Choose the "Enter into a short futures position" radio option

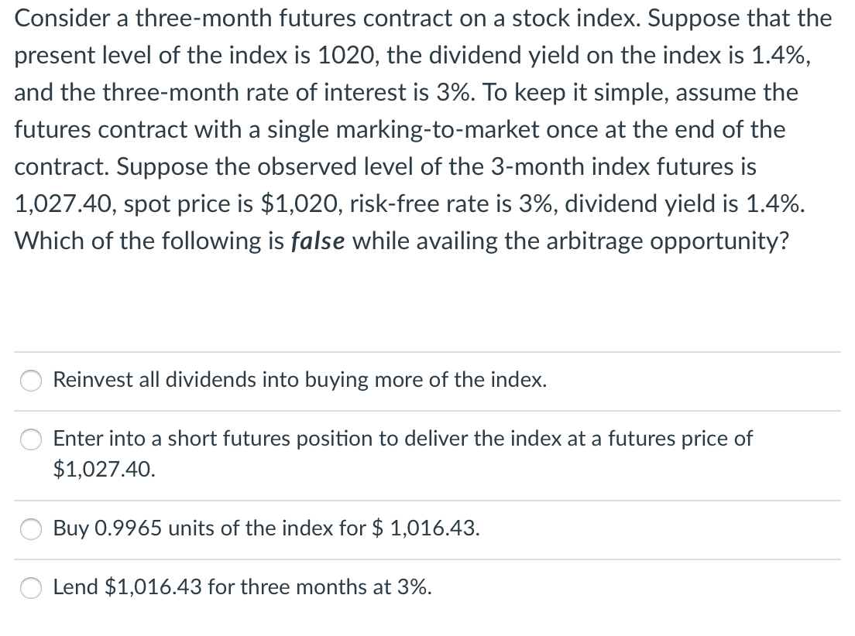tap(30, 439)
